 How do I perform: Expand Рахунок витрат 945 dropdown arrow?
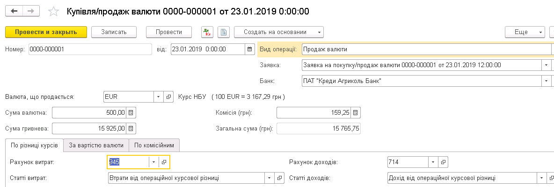[x=153, y=162]
